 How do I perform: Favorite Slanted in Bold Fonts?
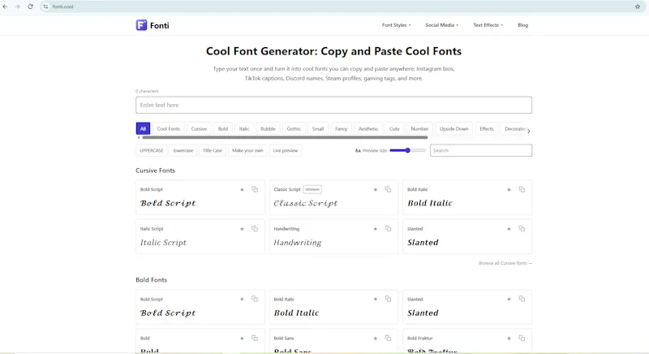[509, 299]
